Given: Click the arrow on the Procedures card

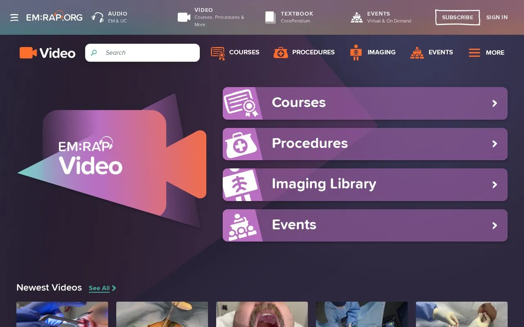Looking at the screenshot, I should pyautogui.click(x=495, y=144).
